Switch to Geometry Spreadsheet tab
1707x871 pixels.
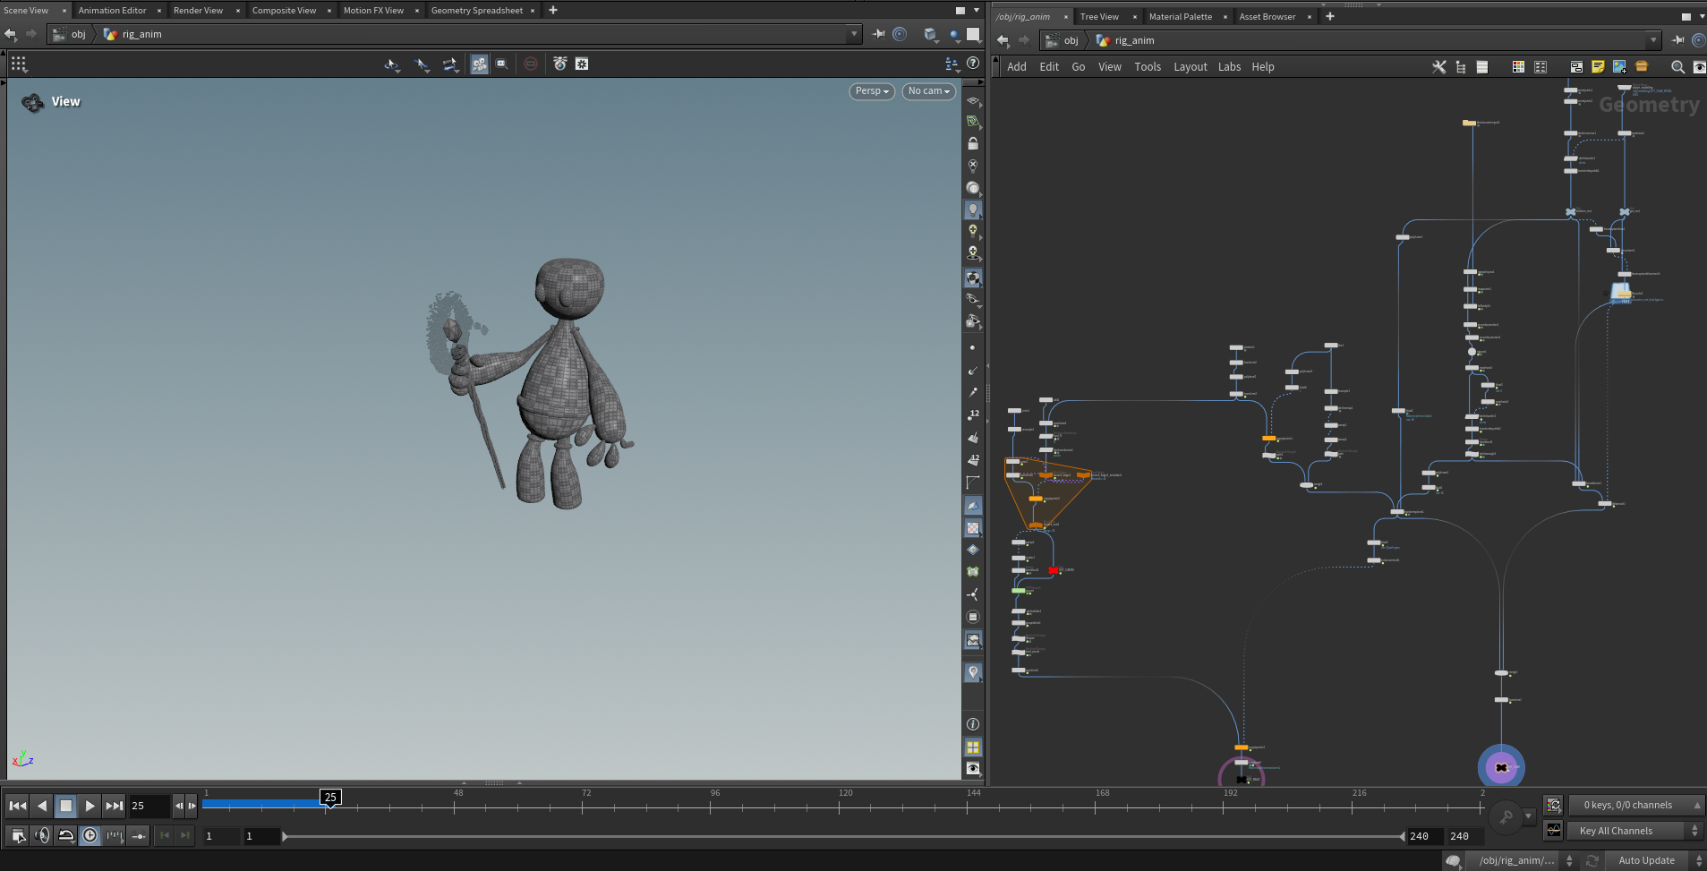tap(477, 11)
